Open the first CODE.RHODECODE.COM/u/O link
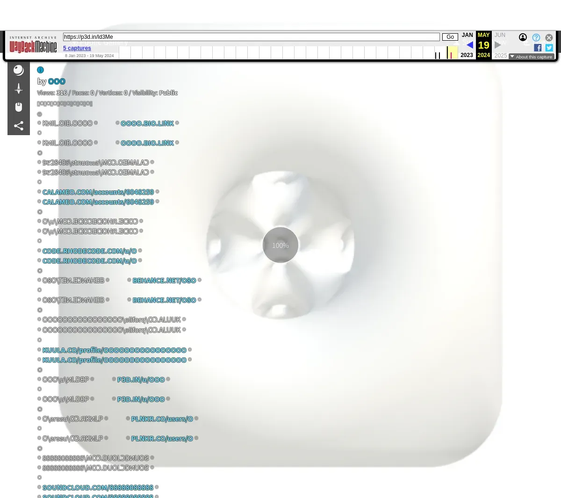The height and width of the screenshot is (498, 561). tap(89, 251)
